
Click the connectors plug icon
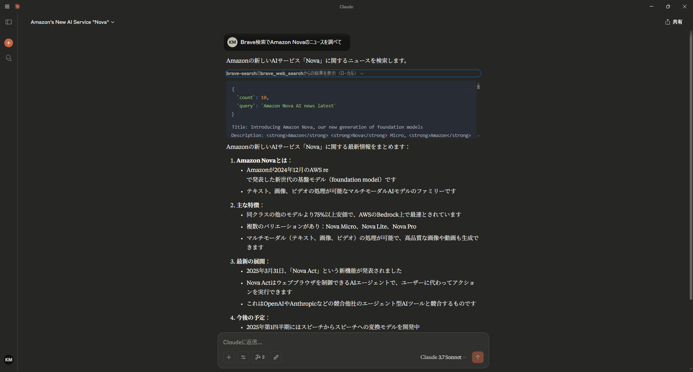[x=276, y=357]
